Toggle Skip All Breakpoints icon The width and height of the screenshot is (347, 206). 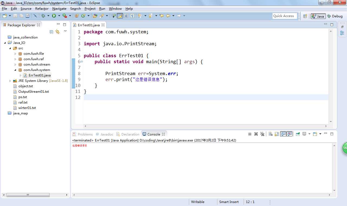[x=35, y=16]
